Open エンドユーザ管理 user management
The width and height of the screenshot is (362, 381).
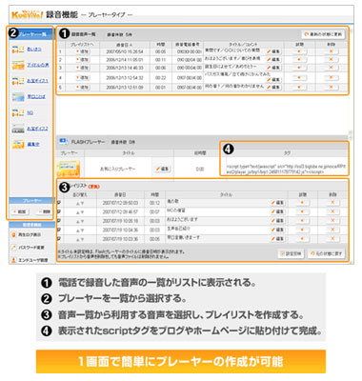[30, 260]
